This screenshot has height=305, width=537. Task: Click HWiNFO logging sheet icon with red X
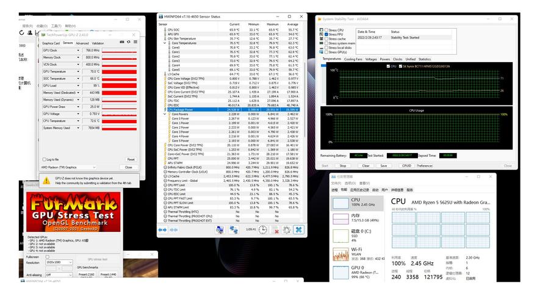pyautogui.click(x=275, y=230)
